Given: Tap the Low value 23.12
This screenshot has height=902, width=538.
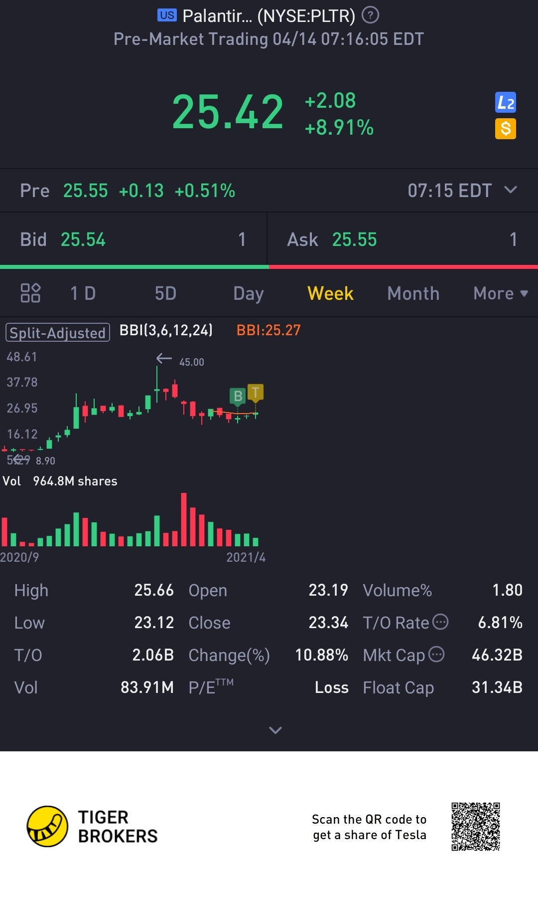Looking at the screenshot, I should click(x=154, y=623).
